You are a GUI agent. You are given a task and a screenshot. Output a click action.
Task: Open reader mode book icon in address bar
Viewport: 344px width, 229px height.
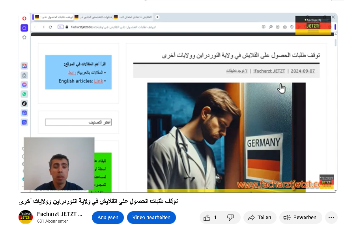pos(264,27)
